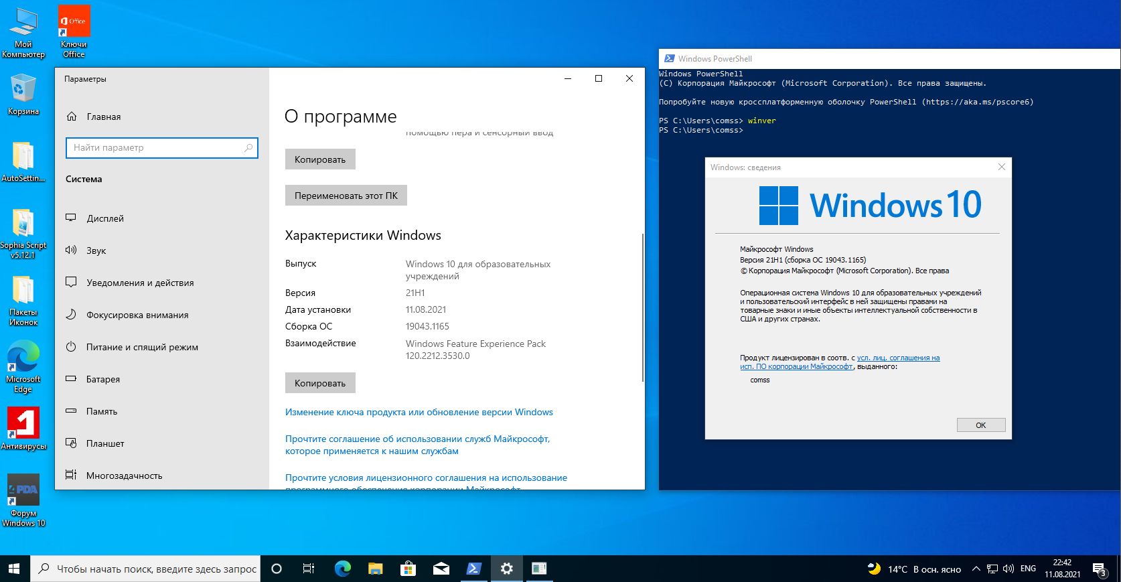Open Task View on the taskbar

click(x=309, y=569)
